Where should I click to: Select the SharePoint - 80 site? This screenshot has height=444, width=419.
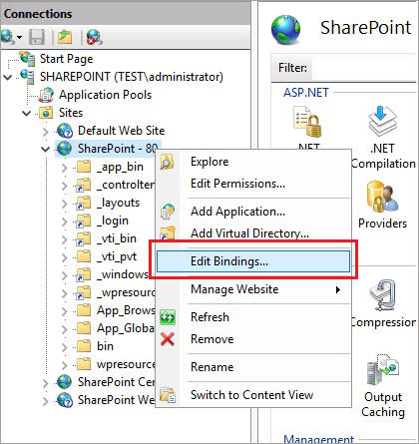(117, 149)
